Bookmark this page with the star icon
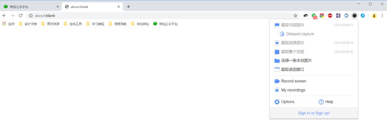 point(295,16)
